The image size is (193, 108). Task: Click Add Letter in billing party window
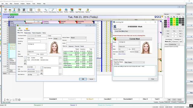pyautogui.click(x=20, y=29)
